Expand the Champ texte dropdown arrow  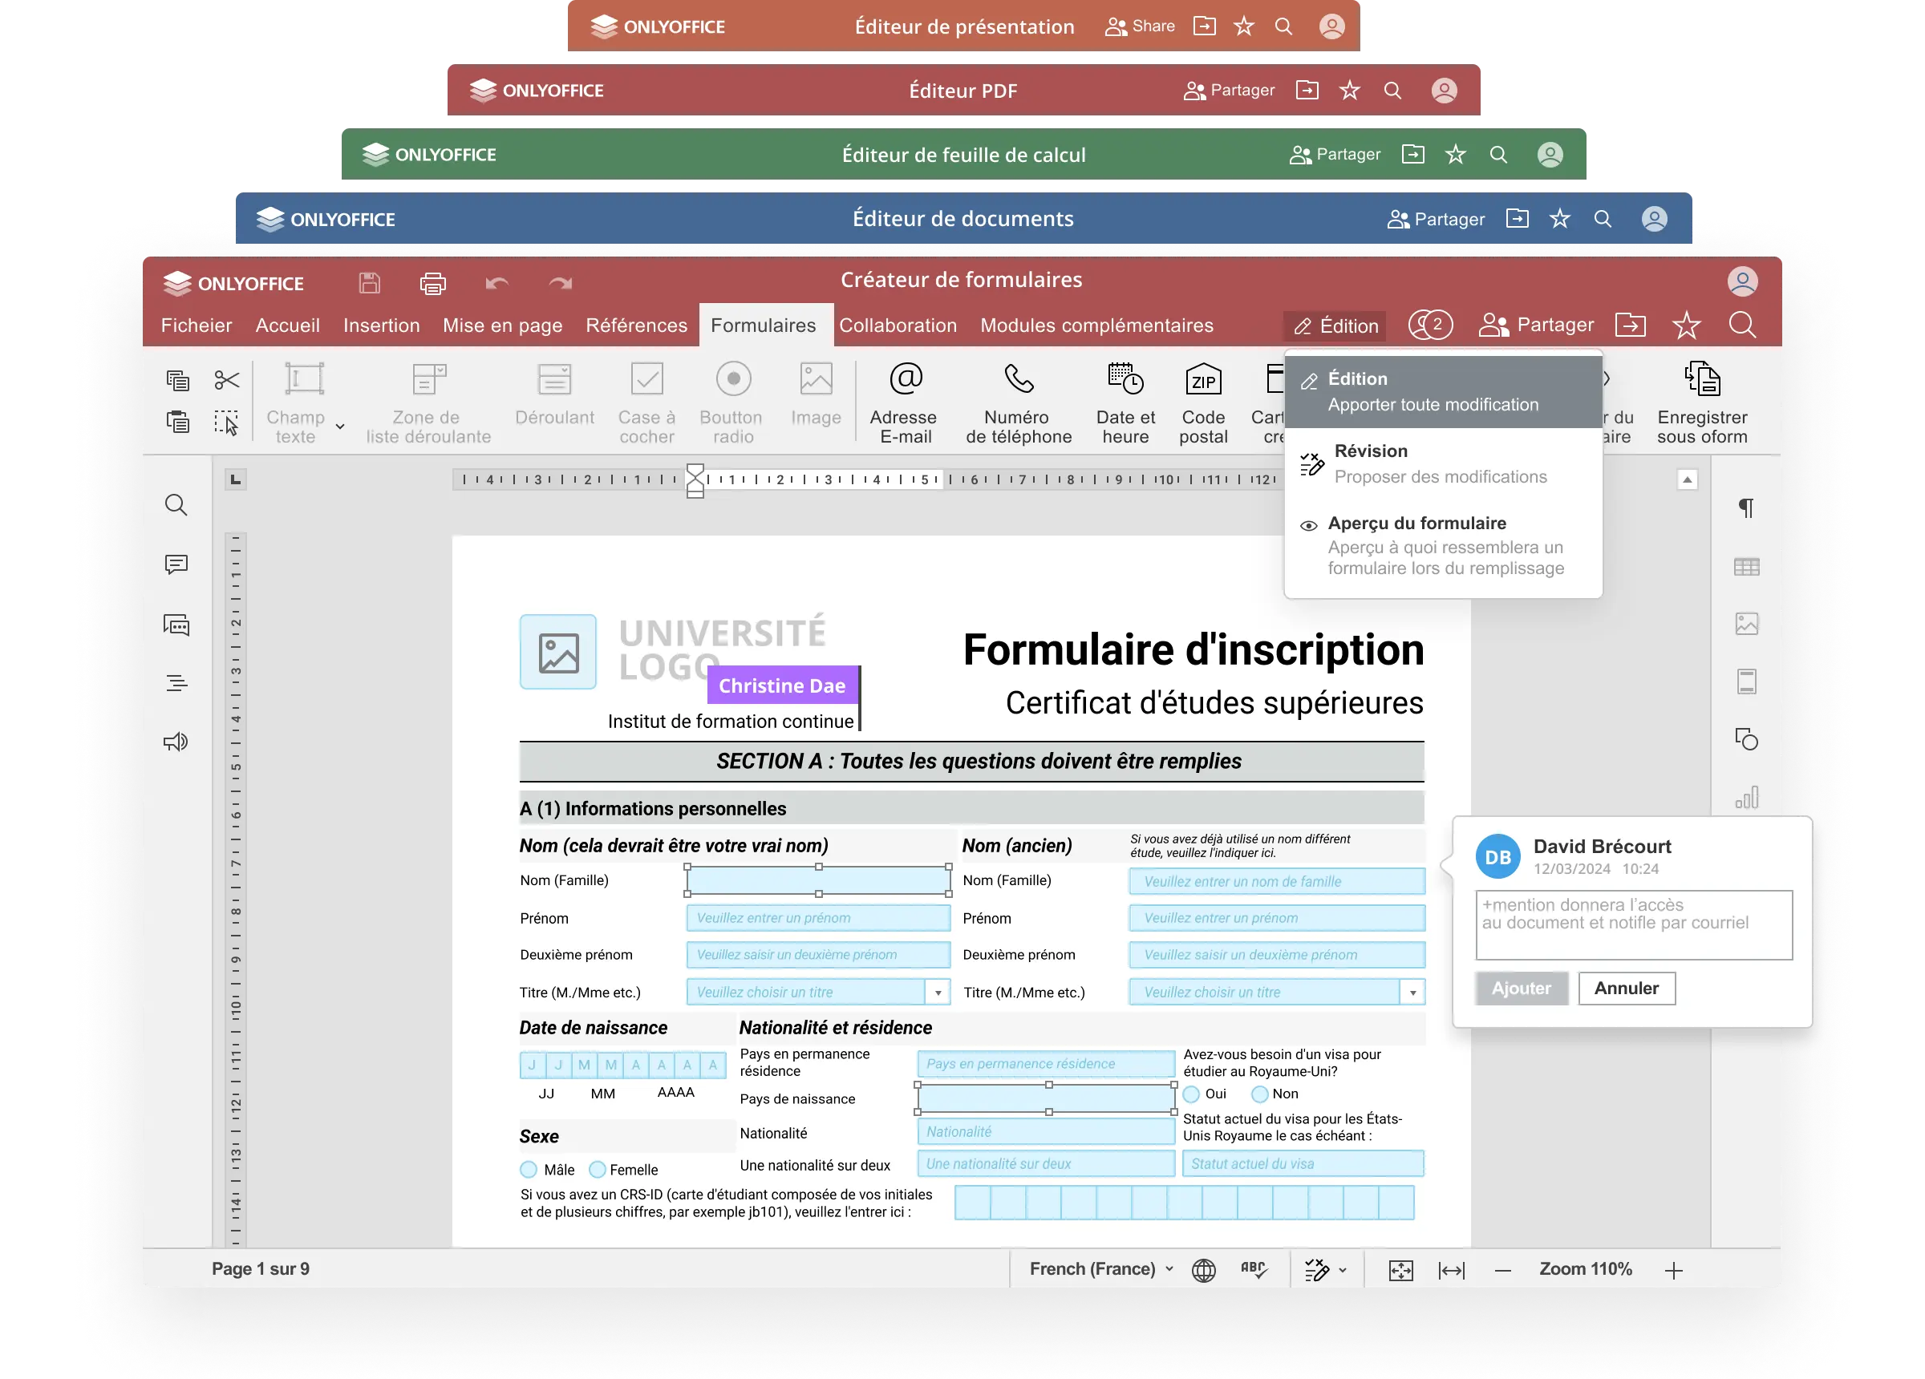(x=339, y=426)
